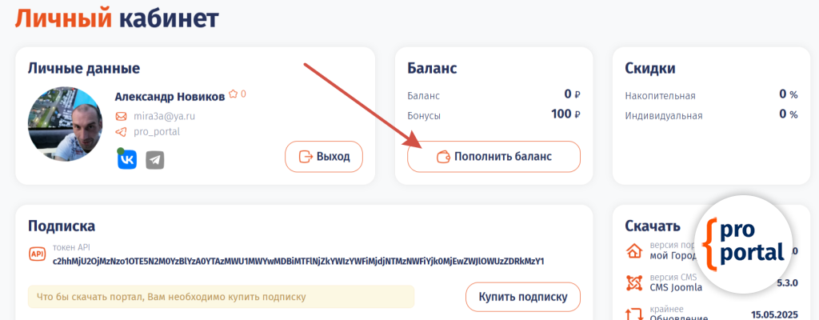The width and height of the screenshot is (819, 320).
Task: Click the user name Александр Новиков
Action: coord(170,96)
